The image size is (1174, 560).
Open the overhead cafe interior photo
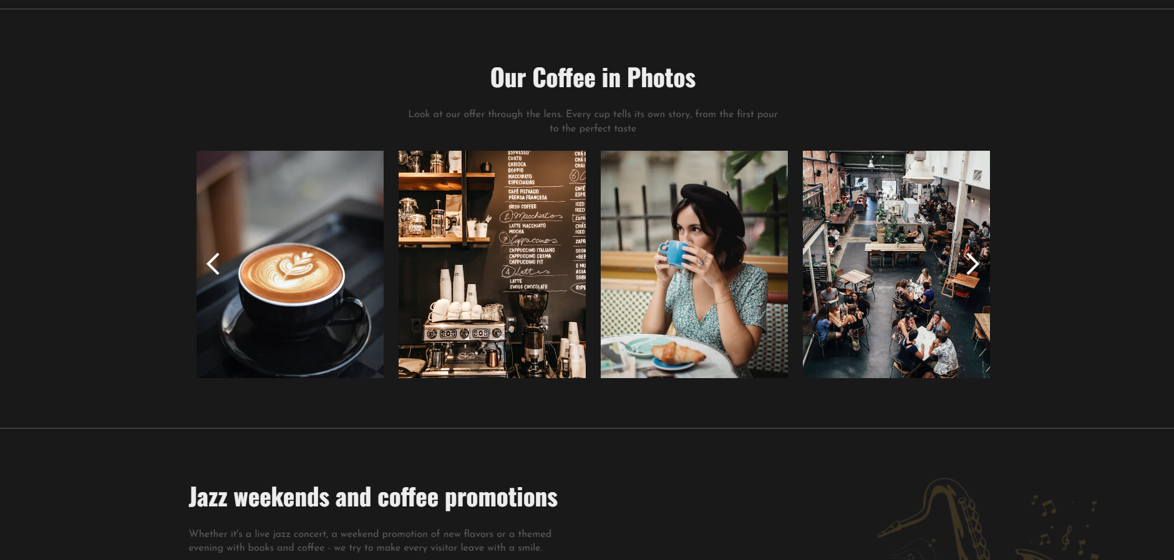point(896,264)
